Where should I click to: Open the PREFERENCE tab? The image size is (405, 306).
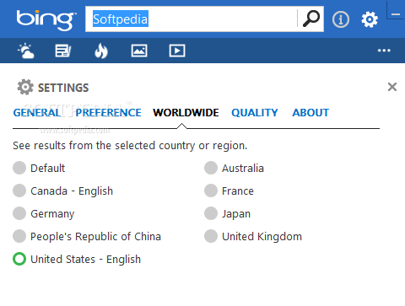[109, 113]
